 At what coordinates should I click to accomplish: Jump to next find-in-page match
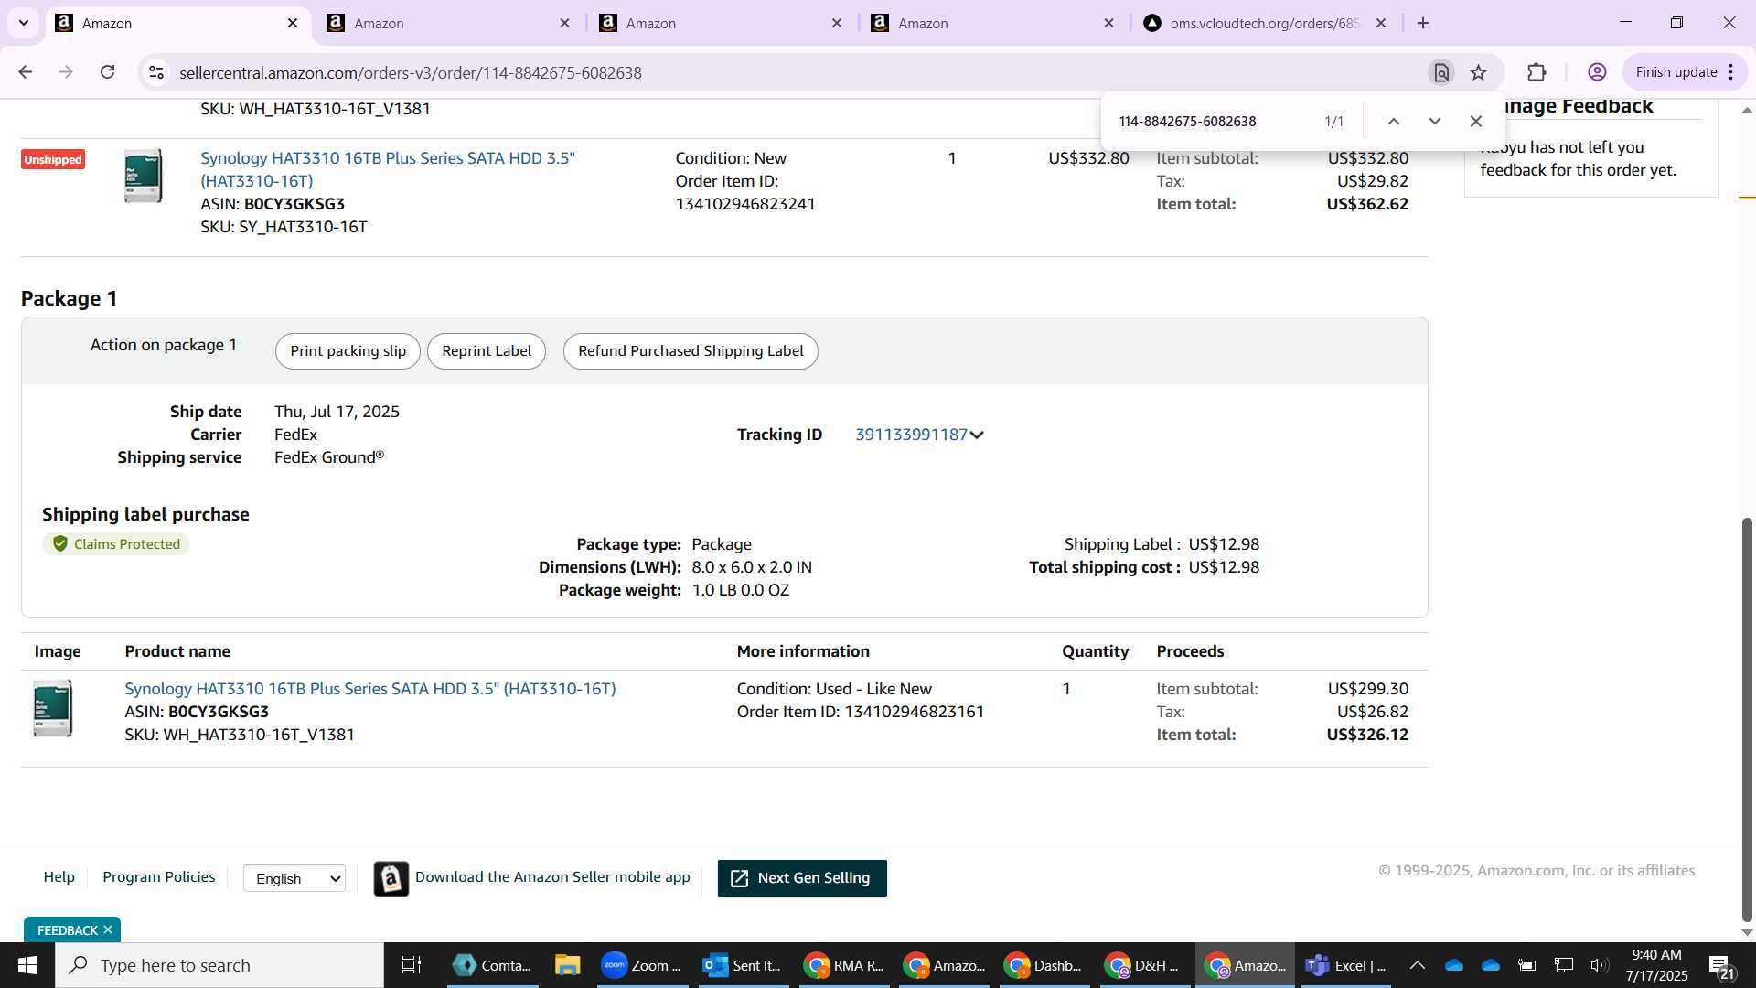(1435, 121)
